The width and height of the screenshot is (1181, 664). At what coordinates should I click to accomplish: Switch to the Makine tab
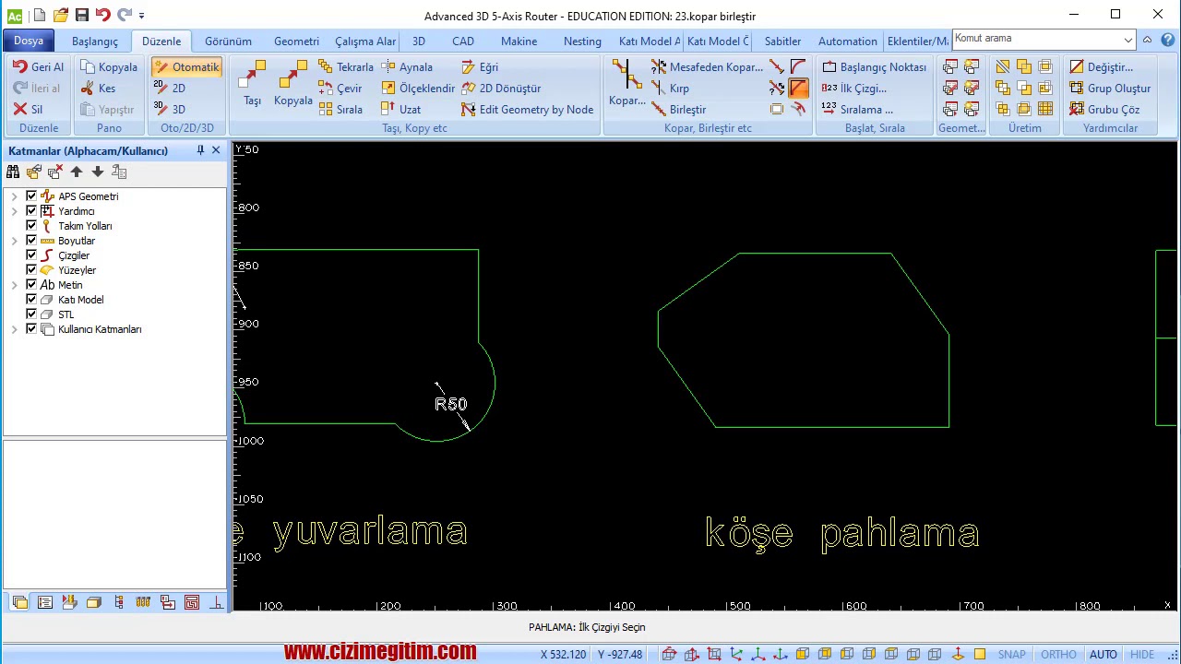tap(519, 41)
